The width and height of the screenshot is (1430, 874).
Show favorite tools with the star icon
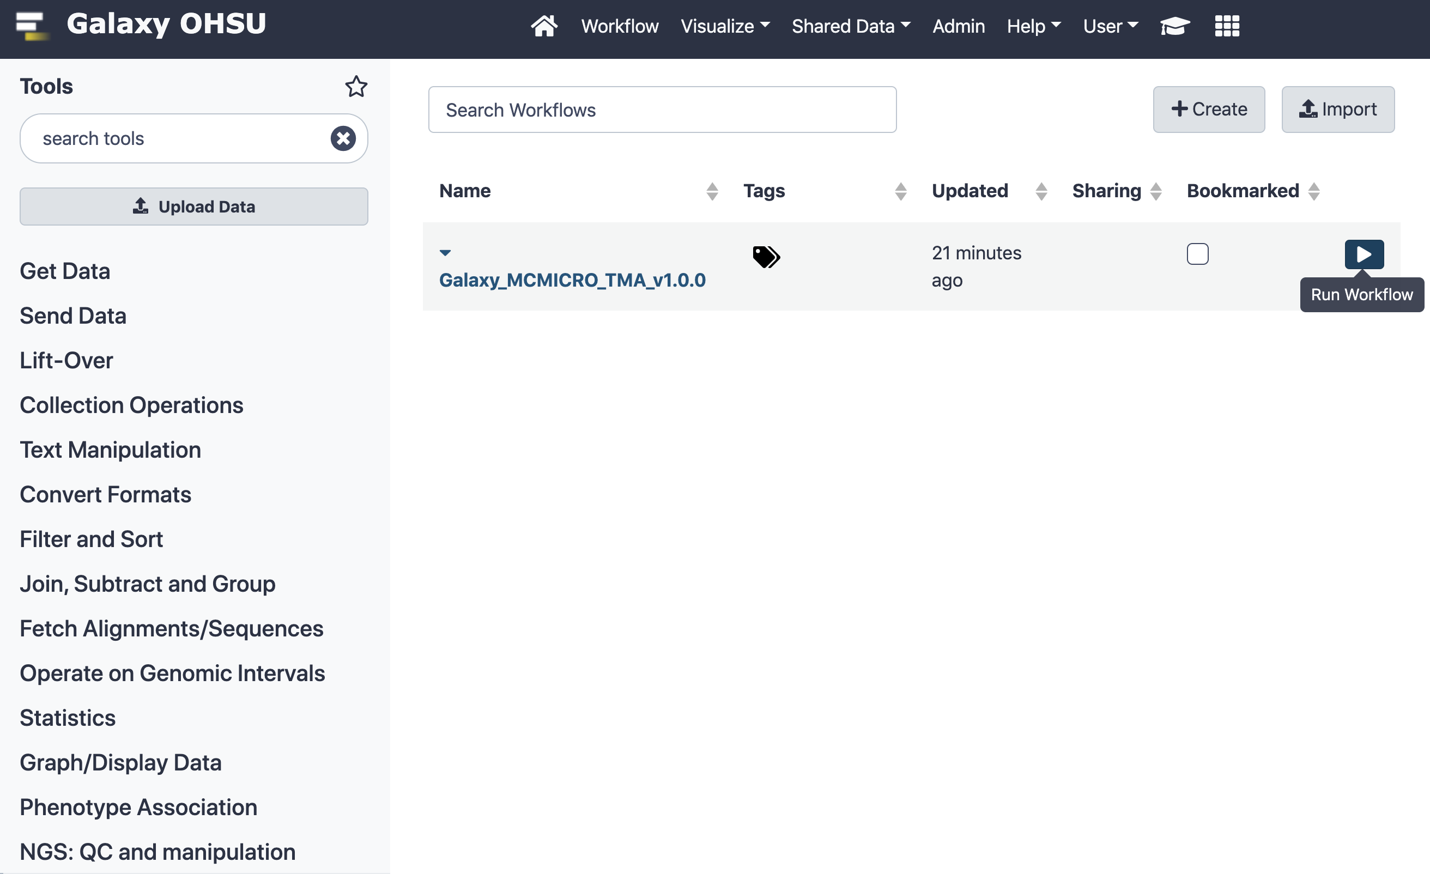pyautogui.click(x=356, y=87)
